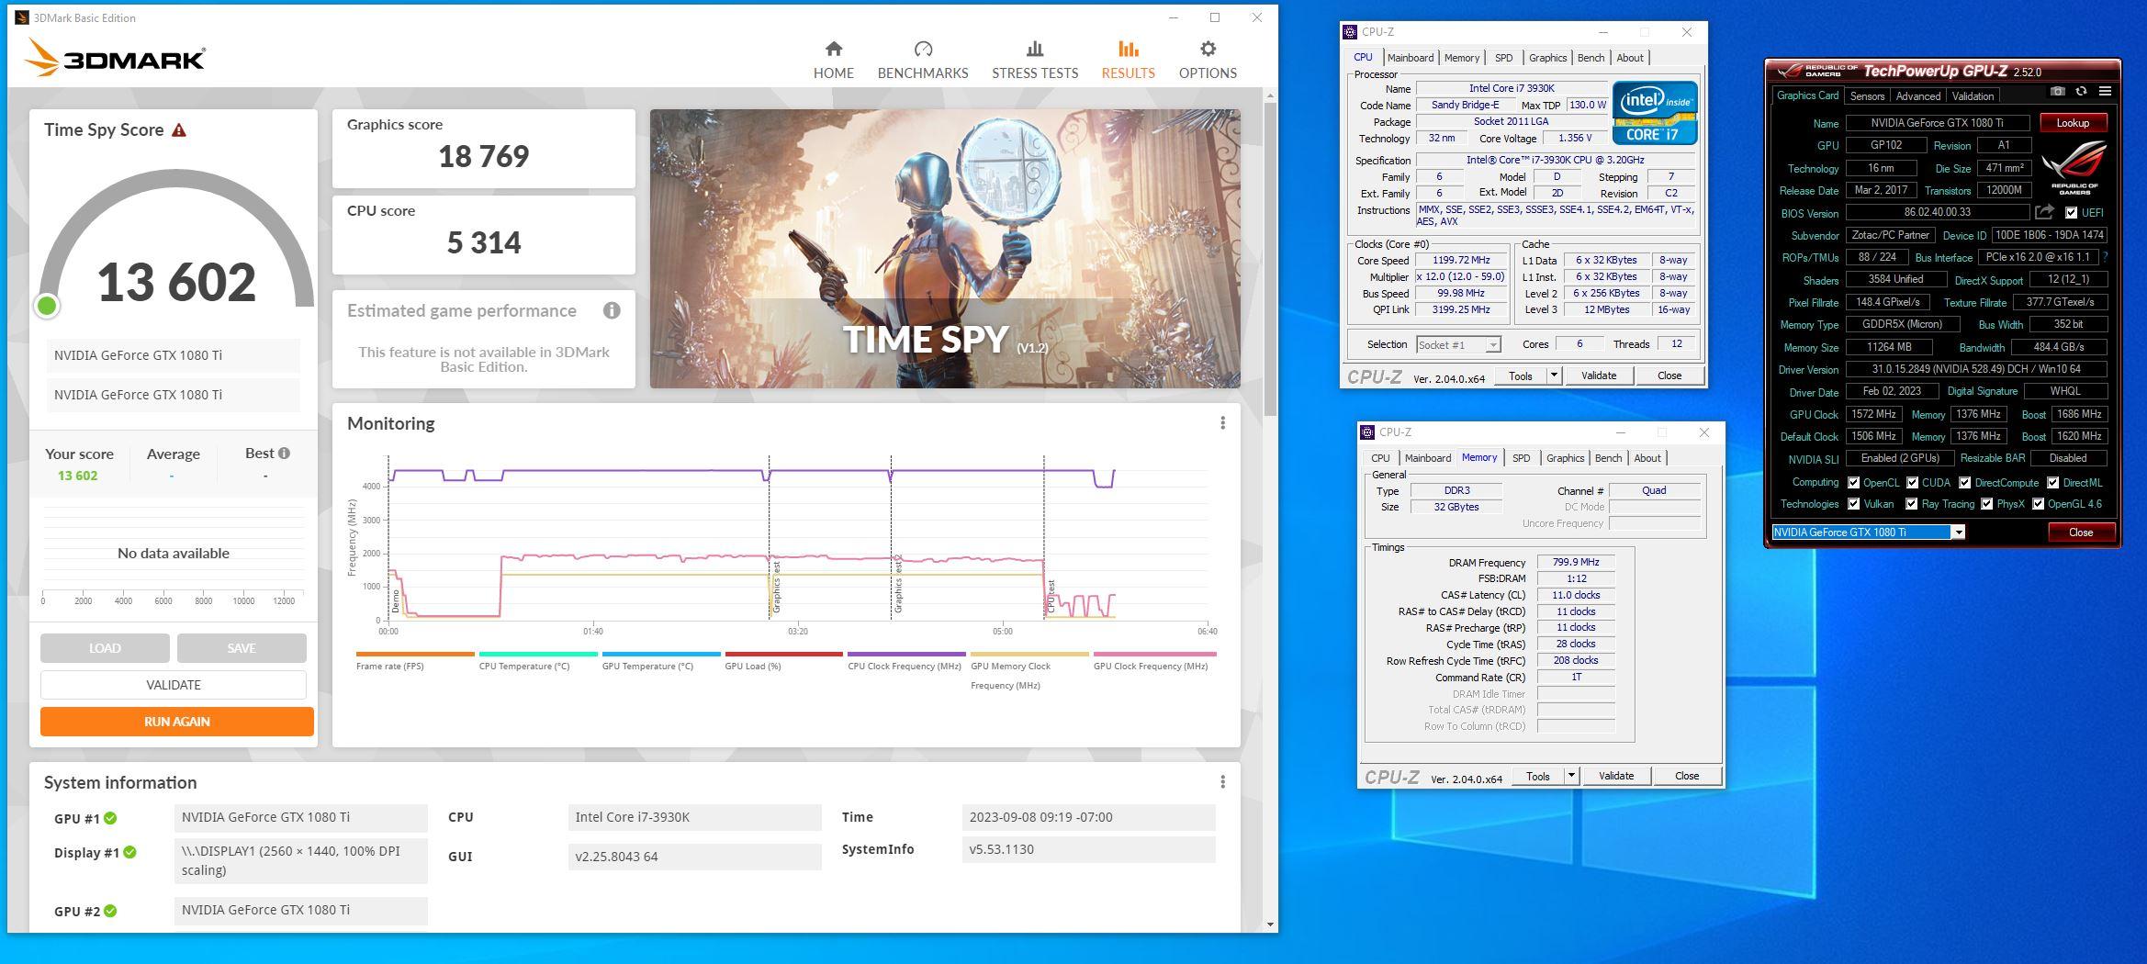
Task: Open the Tools dropdown arrow in the CPU-Z CPU window
Action: (x=1554, y=376)
